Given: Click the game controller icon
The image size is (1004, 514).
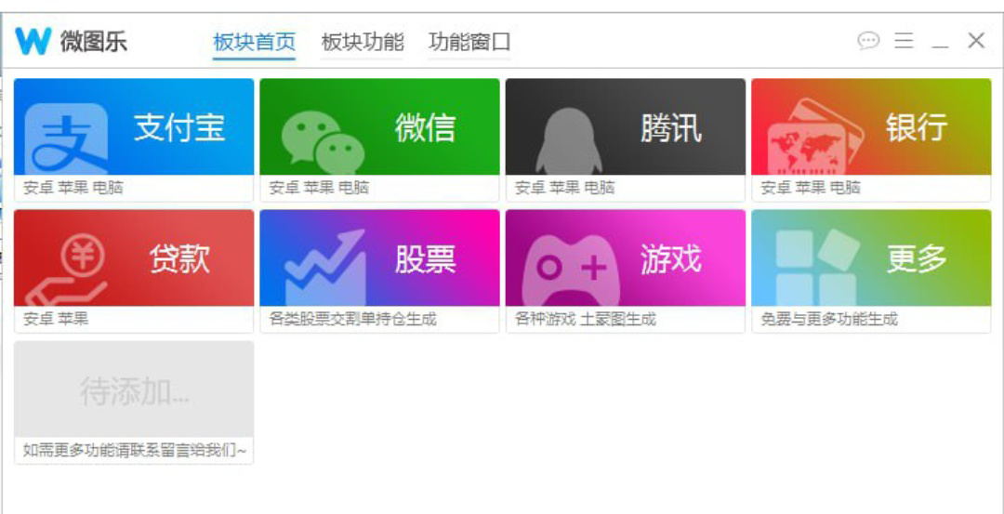Looking at the screenshot, I should coord(571,270).
